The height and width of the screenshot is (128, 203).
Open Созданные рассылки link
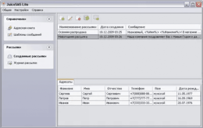point(30,56)
